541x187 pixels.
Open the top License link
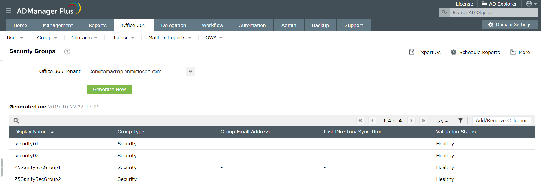click(x=464, y=4)
